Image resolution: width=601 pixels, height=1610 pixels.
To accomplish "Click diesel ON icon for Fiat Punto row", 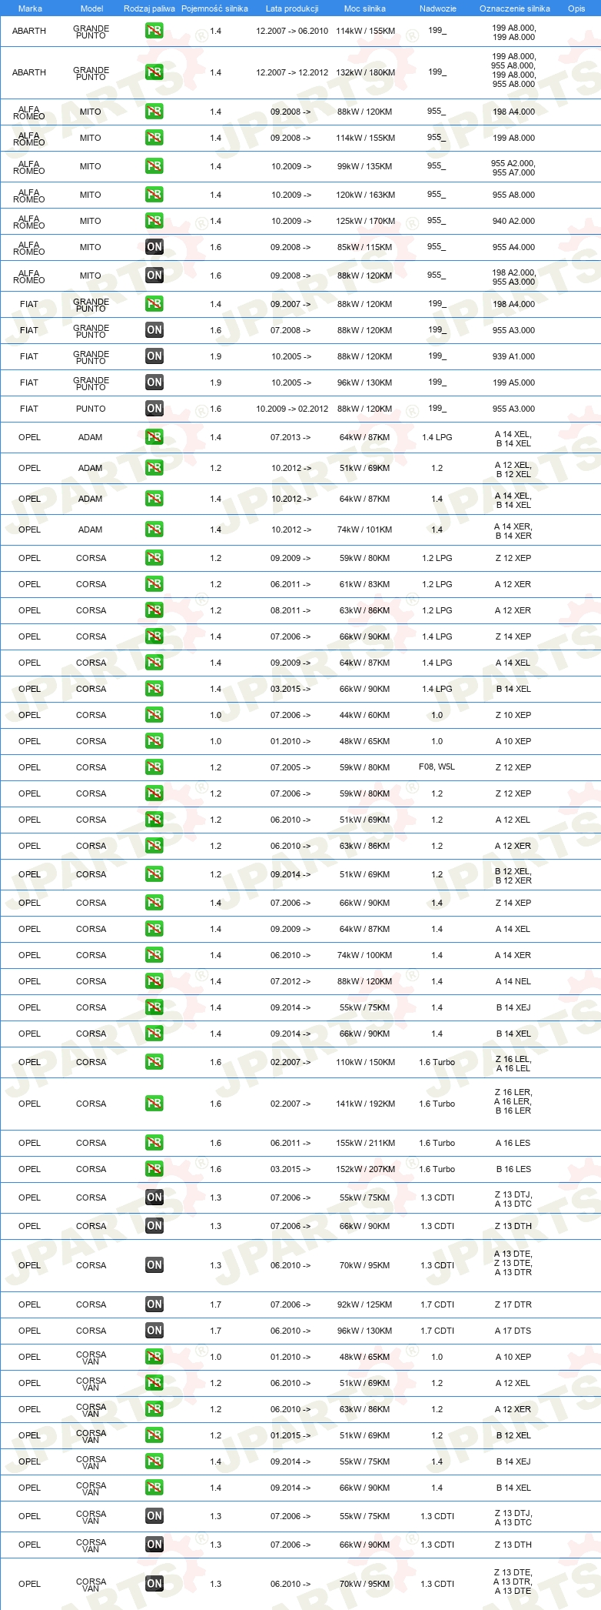I will (x=154, y=409).
